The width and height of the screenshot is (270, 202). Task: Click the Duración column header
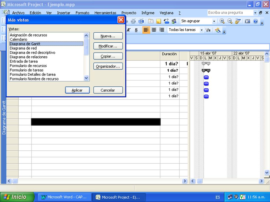[x=170, y=56]
